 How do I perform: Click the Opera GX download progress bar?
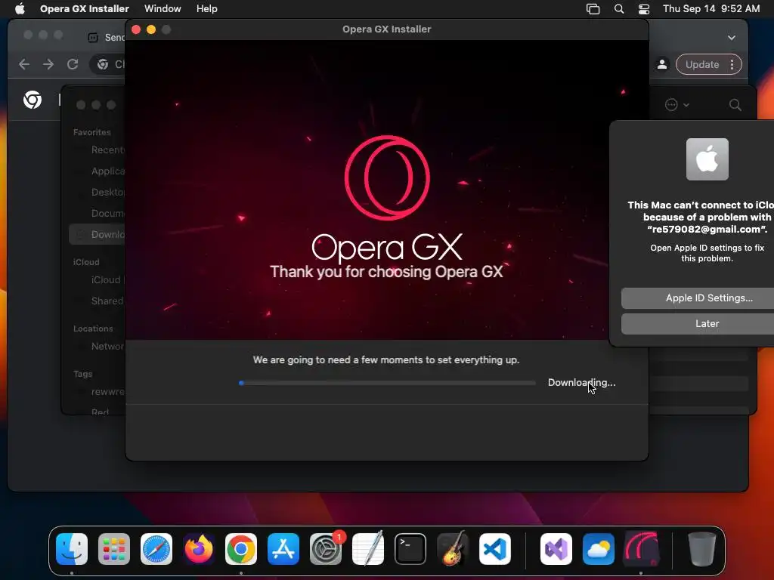[x=387, y=383]
